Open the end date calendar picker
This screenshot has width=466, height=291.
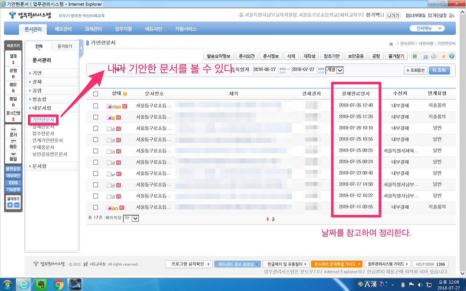(321, 70)
